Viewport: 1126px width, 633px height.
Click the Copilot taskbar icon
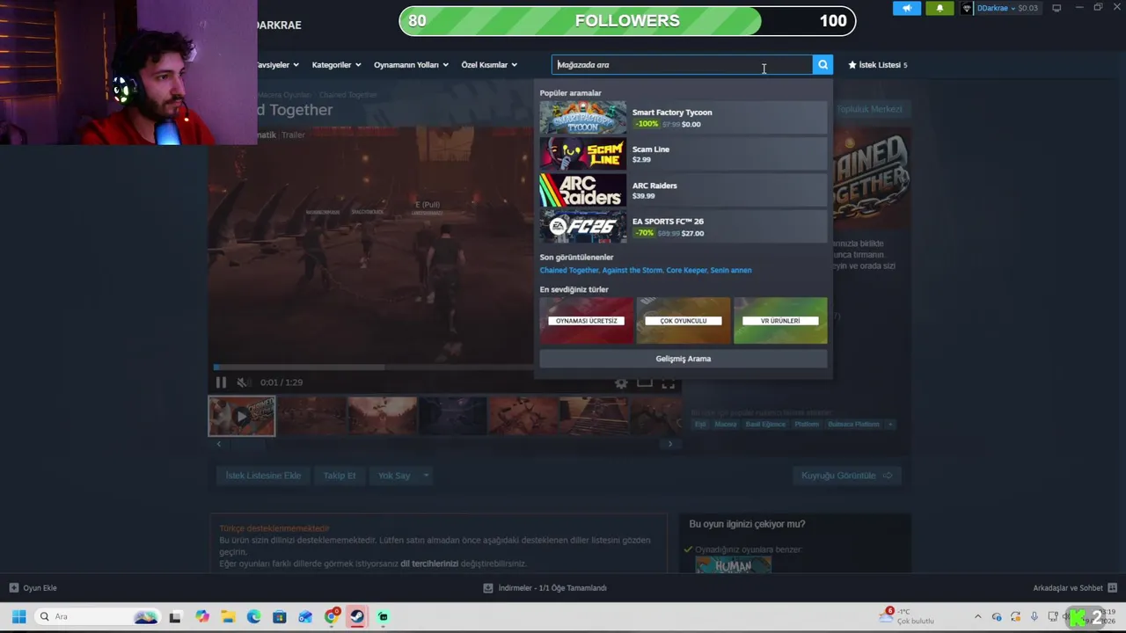202,616
